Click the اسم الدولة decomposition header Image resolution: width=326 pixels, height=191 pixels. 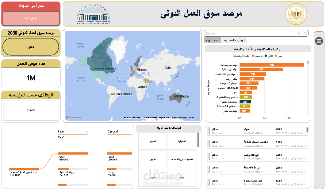112,132
